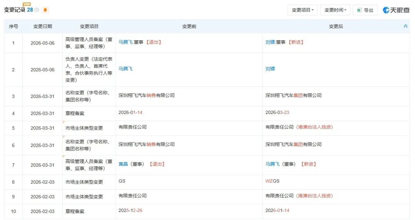This screenshot has width=415, height=220.
Task: Select 深圳翔飞汽车集团有限公司 in row 6
Action: point(293,144)
